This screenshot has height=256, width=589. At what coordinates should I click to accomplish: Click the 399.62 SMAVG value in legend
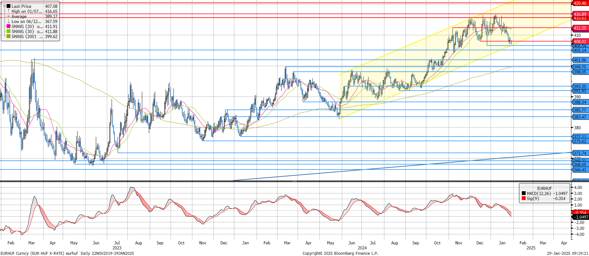(51, 36)
